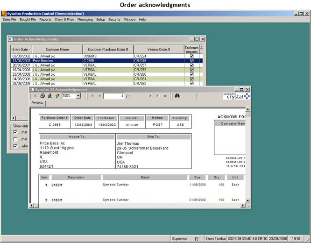The width and height of the screenshot is (311, 243).
Task: Click the 19:16 status bar clock
Action: pos(296,239)
